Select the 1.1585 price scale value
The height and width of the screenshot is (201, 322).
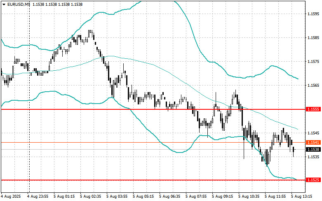313,38
